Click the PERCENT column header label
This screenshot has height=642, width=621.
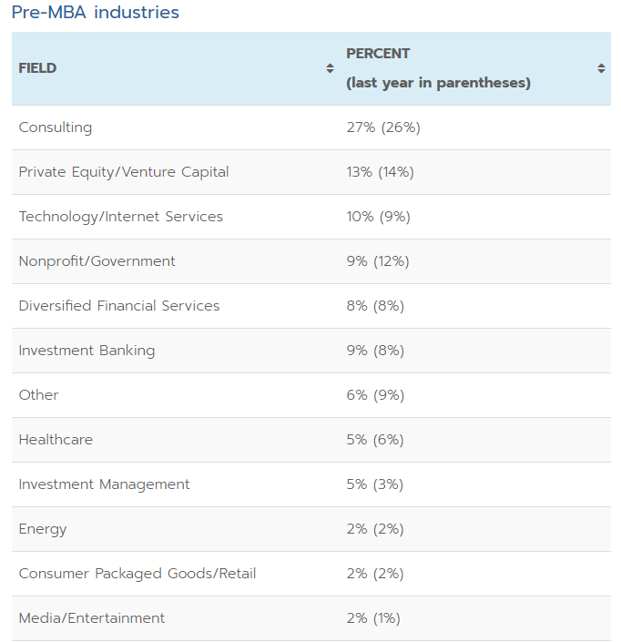pos(378,54)
